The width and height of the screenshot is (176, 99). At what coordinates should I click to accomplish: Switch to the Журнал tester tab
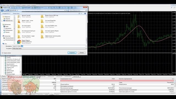tap(57, 94)
